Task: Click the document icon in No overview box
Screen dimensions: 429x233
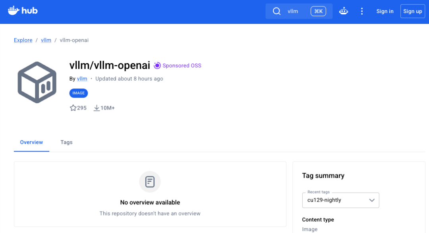Action: (150, 181)
